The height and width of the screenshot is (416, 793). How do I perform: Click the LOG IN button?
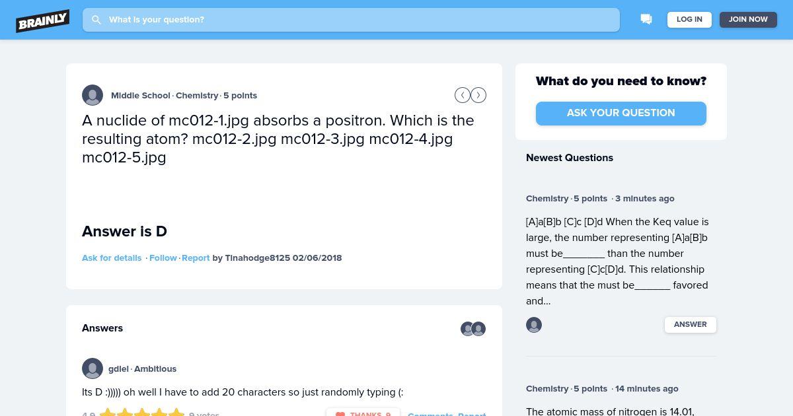689,20
